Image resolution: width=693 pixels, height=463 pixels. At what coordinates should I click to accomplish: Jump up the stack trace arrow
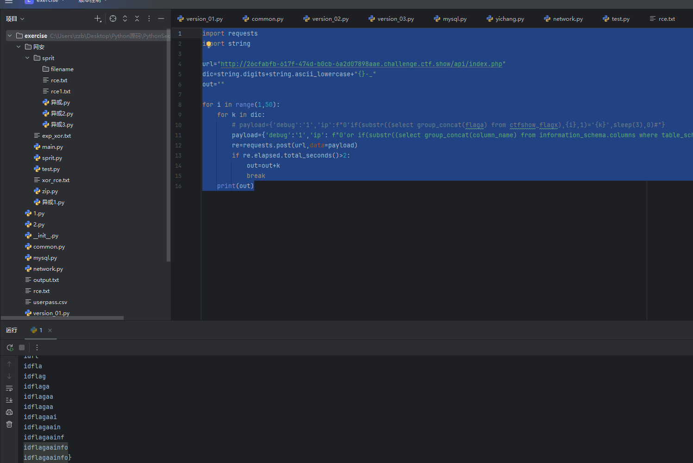click(9, 364)
